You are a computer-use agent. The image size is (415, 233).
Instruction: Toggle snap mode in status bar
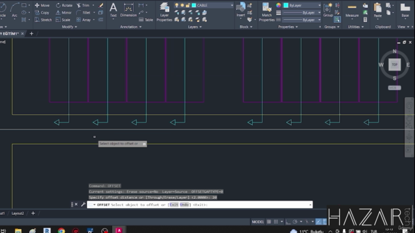click(276, 221)
